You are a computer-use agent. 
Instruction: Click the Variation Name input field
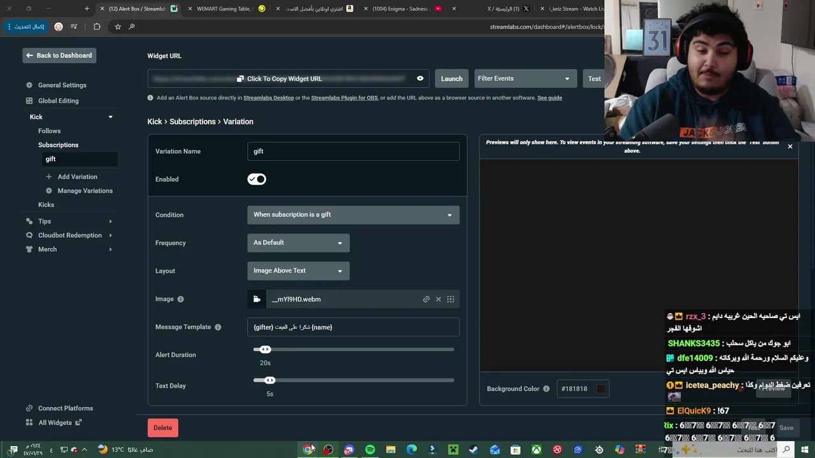[x=353, y=151]
